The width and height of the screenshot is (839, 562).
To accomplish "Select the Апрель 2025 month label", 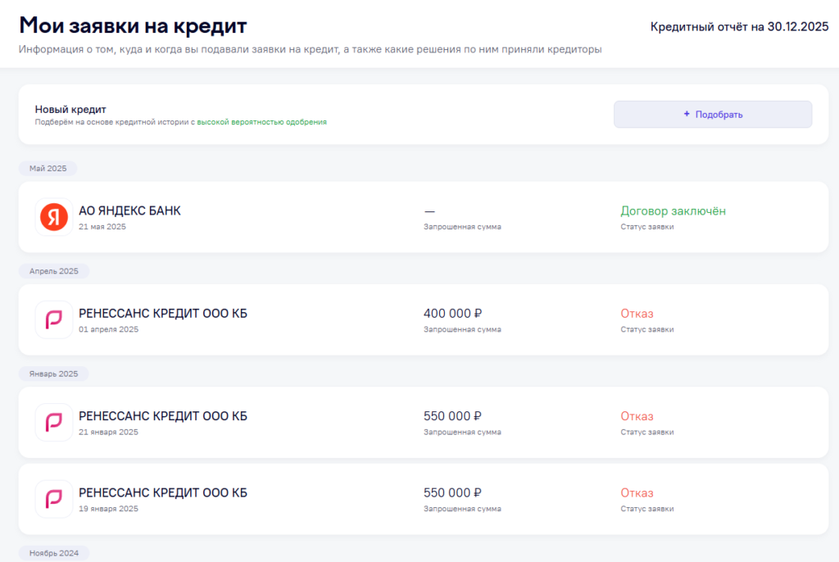I will (x=54, y=271).
